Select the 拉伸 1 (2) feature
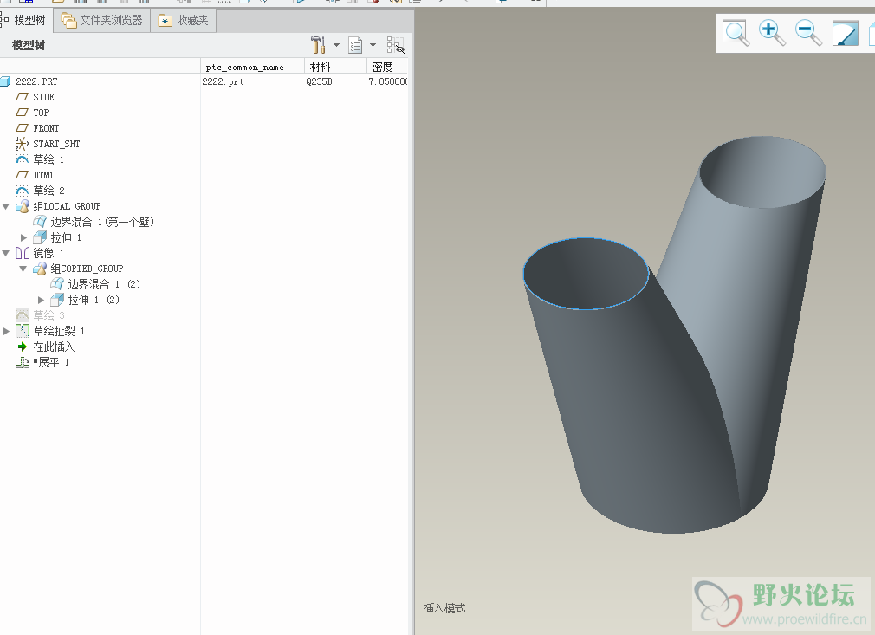Viewport: 875px width, 635px height. click(x=93, y=301)
